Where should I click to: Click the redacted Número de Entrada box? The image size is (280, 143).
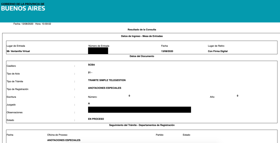98,51
